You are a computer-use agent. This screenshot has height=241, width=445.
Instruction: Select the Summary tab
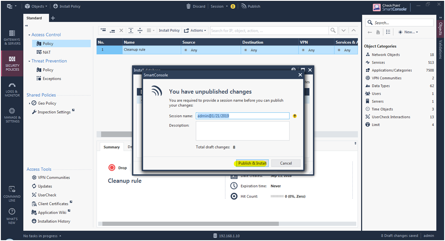[x=111, y=147]
